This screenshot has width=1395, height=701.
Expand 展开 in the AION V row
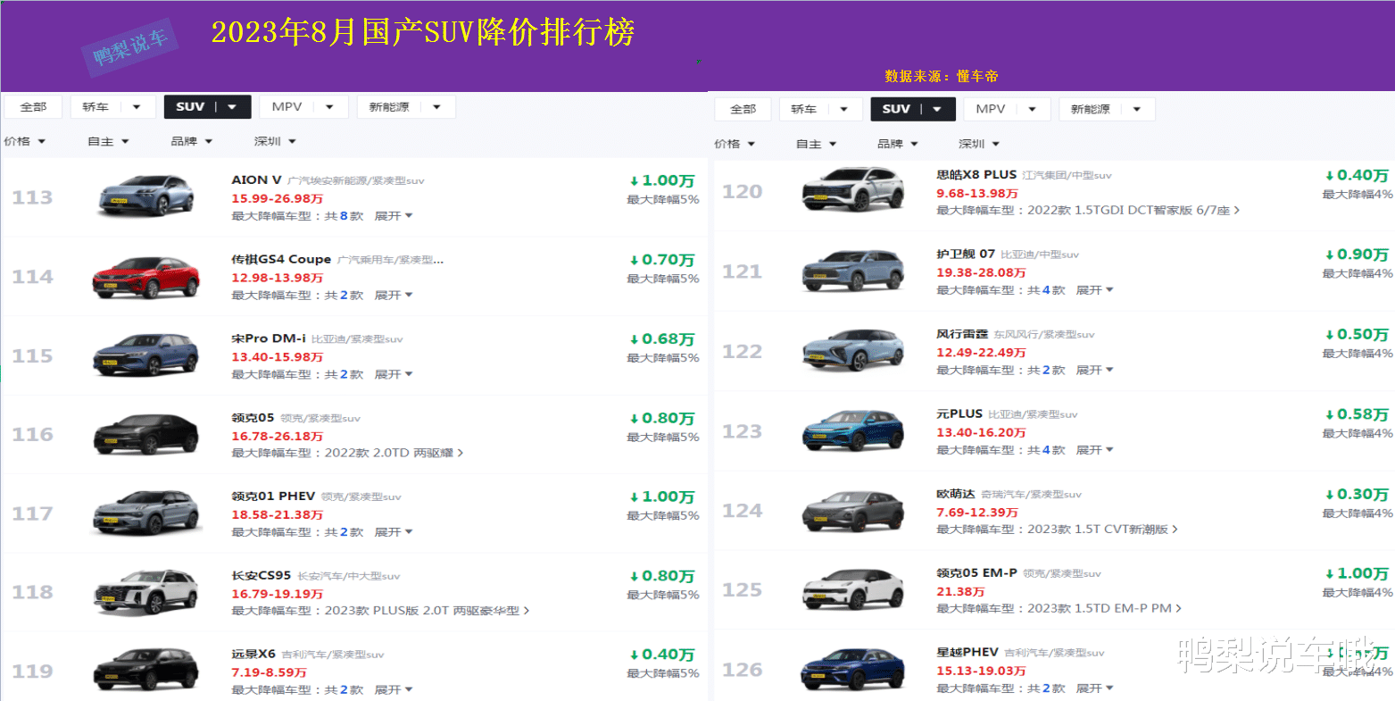(394, 216)
